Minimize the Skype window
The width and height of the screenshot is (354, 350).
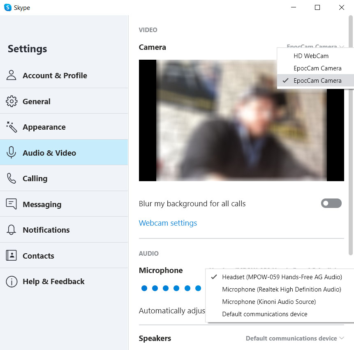tap(294, 7)
